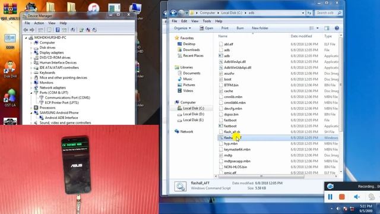Select Android ADB Interface device
This screenshot has width=380, height=214.
[x=61, y=118]
